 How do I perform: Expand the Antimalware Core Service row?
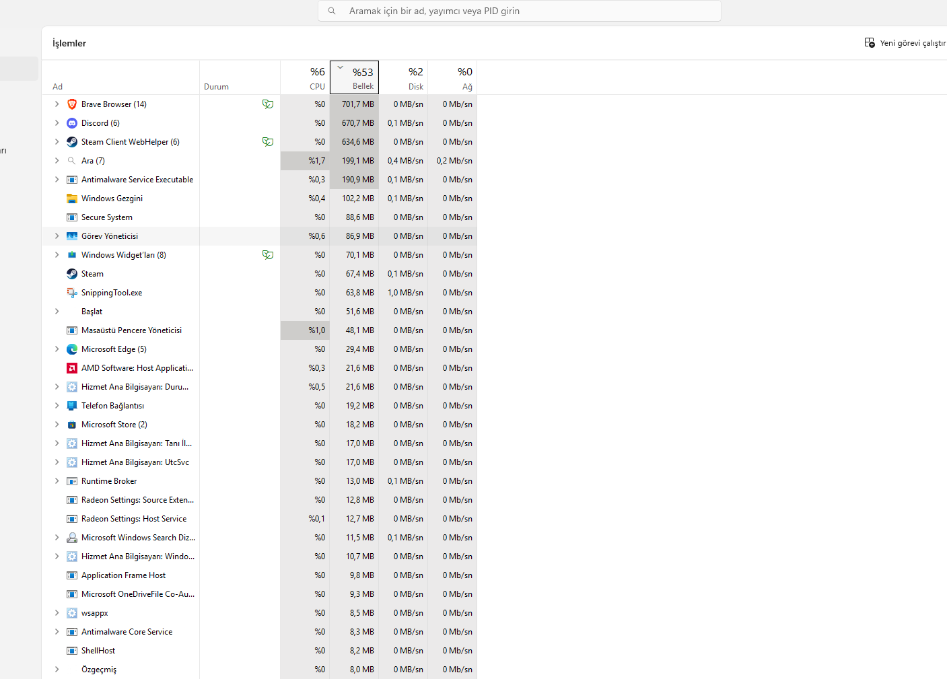(57, 632)
